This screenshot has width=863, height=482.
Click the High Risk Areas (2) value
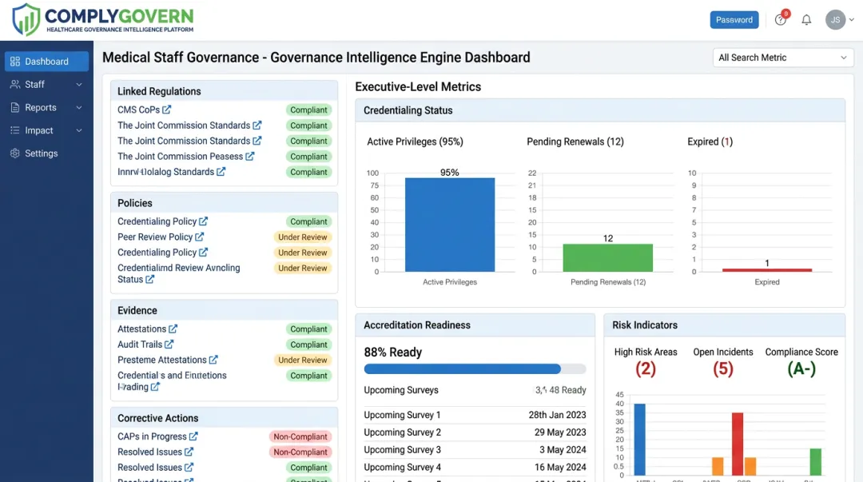coord(646,368)
